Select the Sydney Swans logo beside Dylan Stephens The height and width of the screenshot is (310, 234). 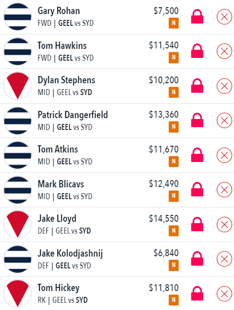point(17,86)
